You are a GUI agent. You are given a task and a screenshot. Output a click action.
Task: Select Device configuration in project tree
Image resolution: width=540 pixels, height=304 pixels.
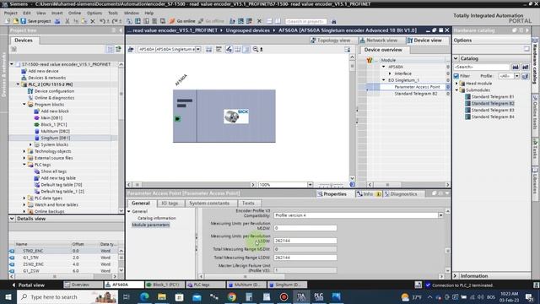point(54,91)
